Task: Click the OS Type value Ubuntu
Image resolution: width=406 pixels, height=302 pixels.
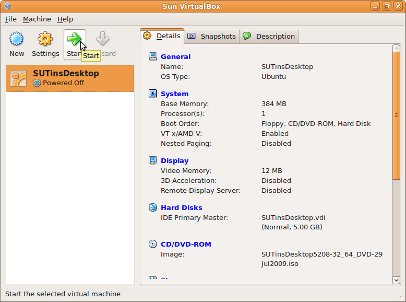Action: pos(273,77)
